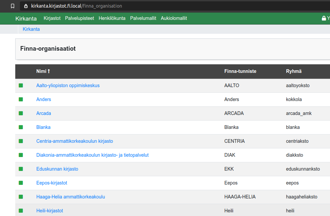Open Centria-ammattikorkeakoulun kirjasto link
This screenshot has height=216, width=330.
coord(75,141)
